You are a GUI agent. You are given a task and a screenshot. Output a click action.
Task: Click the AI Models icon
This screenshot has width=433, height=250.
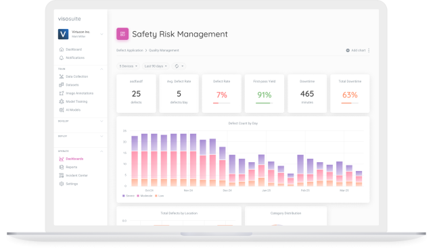(62, 109)
